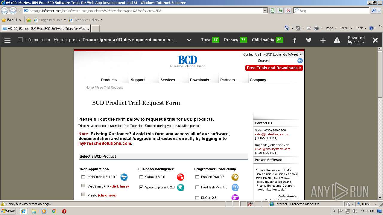The height and width of the screenshot is (215, 383).
Task: Click the site Search input field
Action: coord(283,61)
